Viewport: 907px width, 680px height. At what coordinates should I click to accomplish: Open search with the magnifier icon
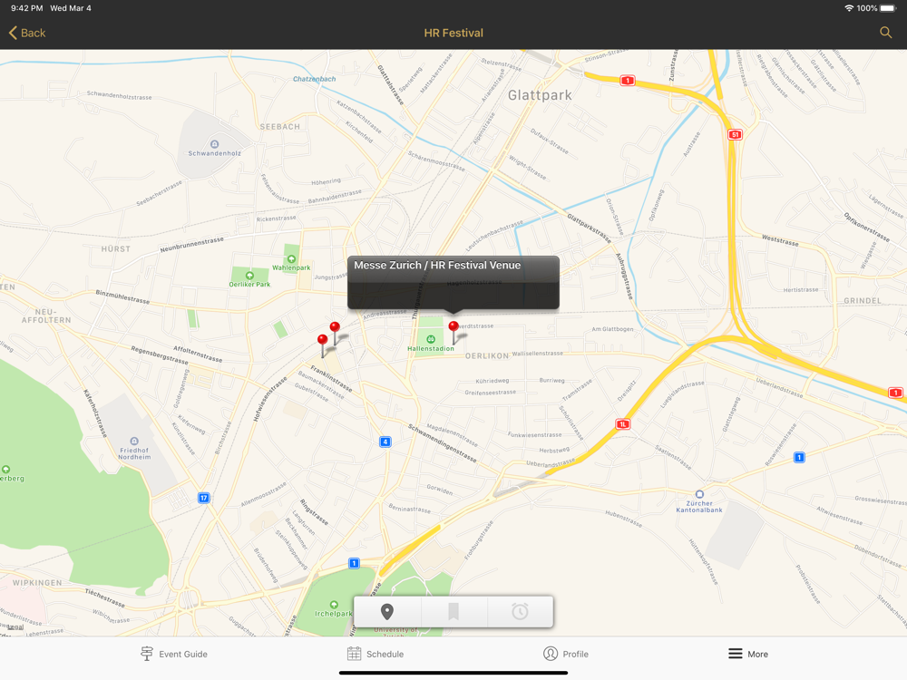(x=885, y=33)
